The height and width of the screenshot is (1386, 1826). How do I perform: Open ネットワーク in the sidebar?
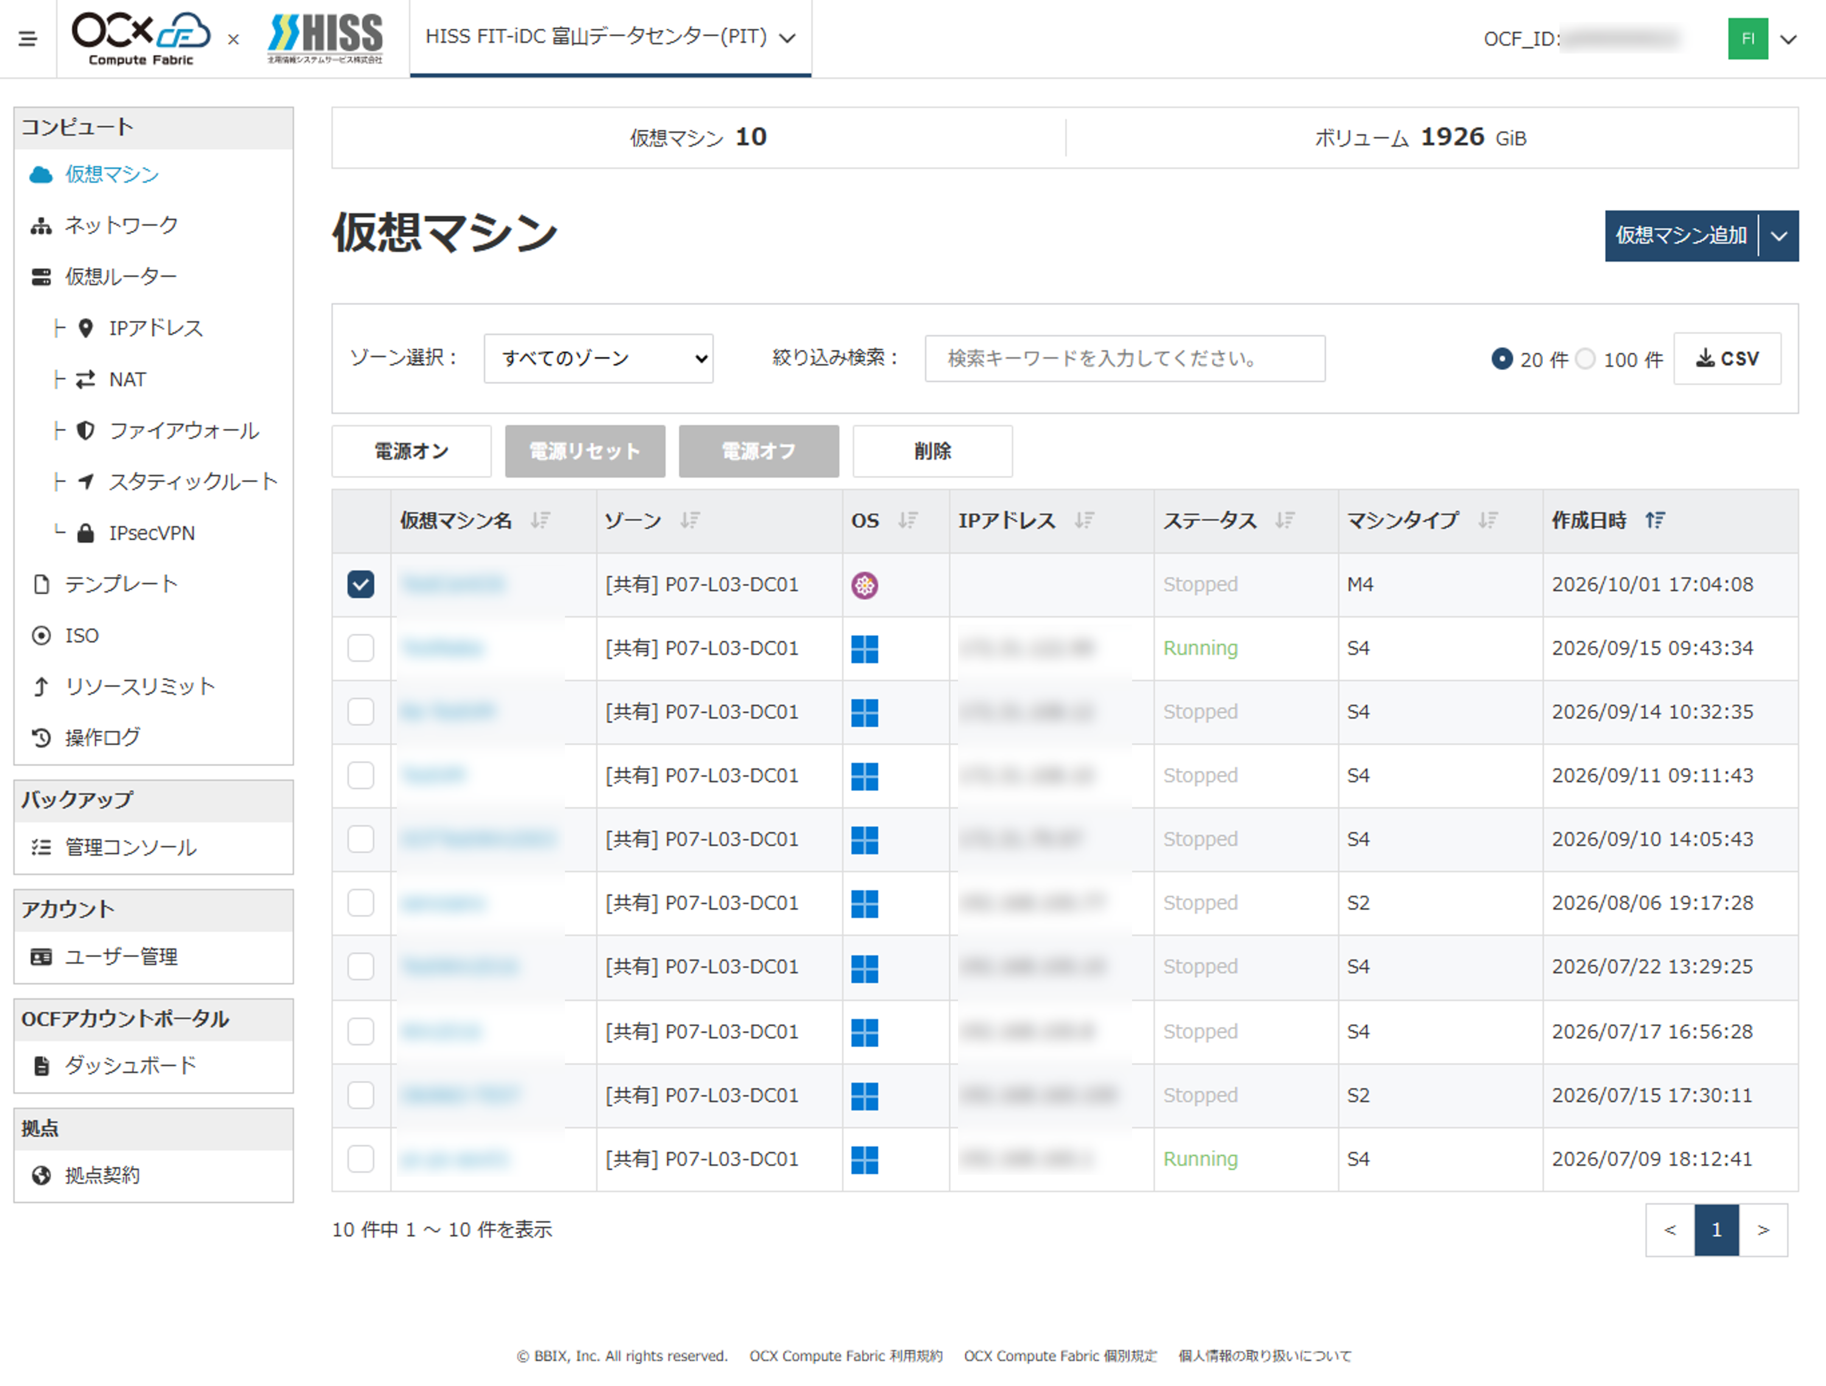point(121,225)
